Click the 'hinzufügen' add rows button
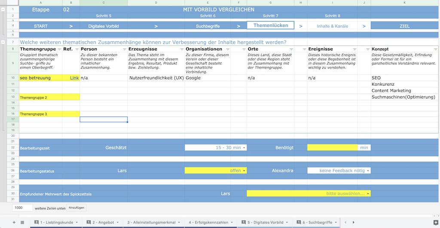440x228 pixels. pyautogui.click(x=76, y=208)
